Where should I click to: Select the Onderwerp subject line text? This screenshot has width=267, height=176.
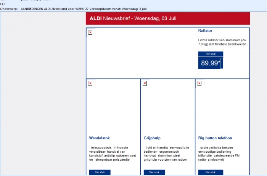pos(84,9)
